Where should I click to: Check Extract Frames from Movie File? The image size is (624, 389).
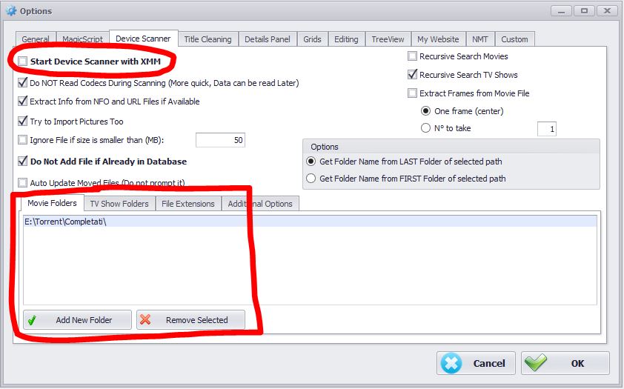click(413, 93)
